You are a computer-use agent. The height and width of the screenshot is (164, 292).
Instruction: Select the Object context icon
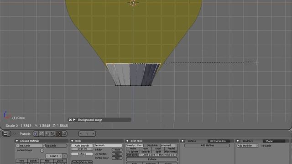coord(53,133)
